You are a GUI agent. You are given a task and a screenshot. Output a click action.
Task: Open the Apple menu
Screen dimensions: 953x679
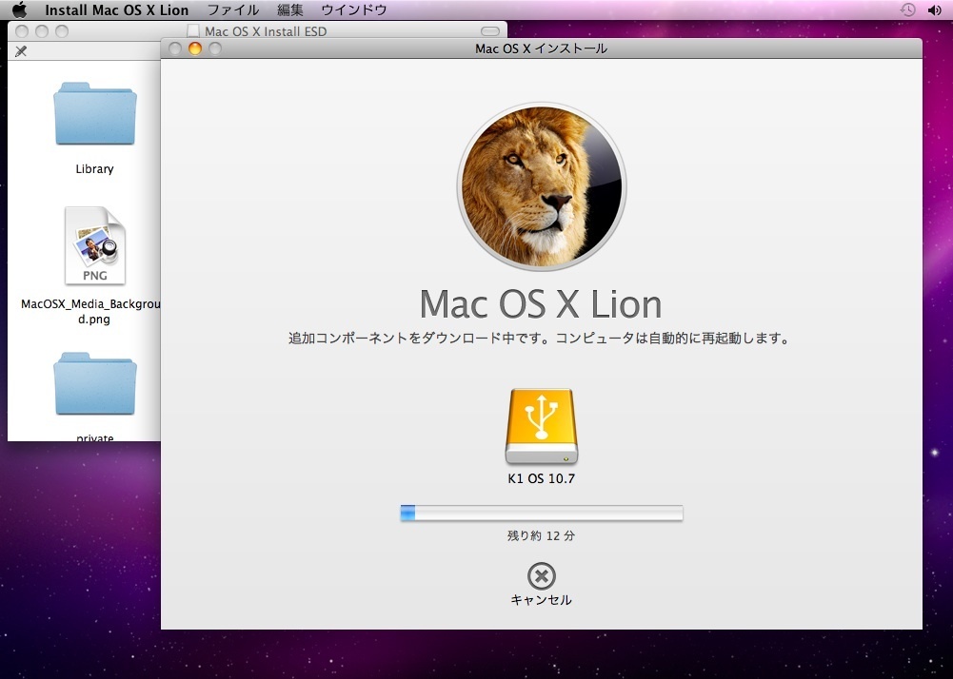pos(19,10)
